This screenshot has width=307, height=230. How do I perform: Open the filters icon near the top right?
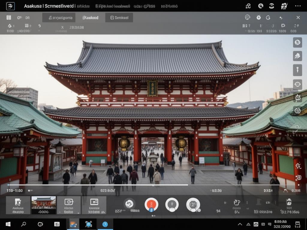point(248,17)
